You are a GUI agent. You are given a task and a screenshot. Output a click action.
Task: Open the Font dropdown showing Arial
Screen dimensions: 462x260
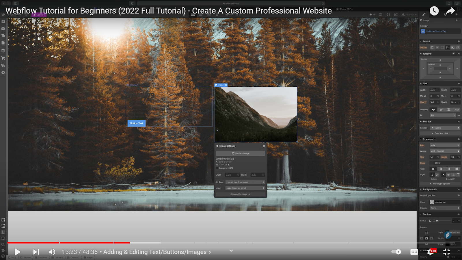(445, 145)
